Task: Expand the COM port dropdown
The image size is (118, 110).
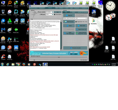Action: tap(53, 15)
